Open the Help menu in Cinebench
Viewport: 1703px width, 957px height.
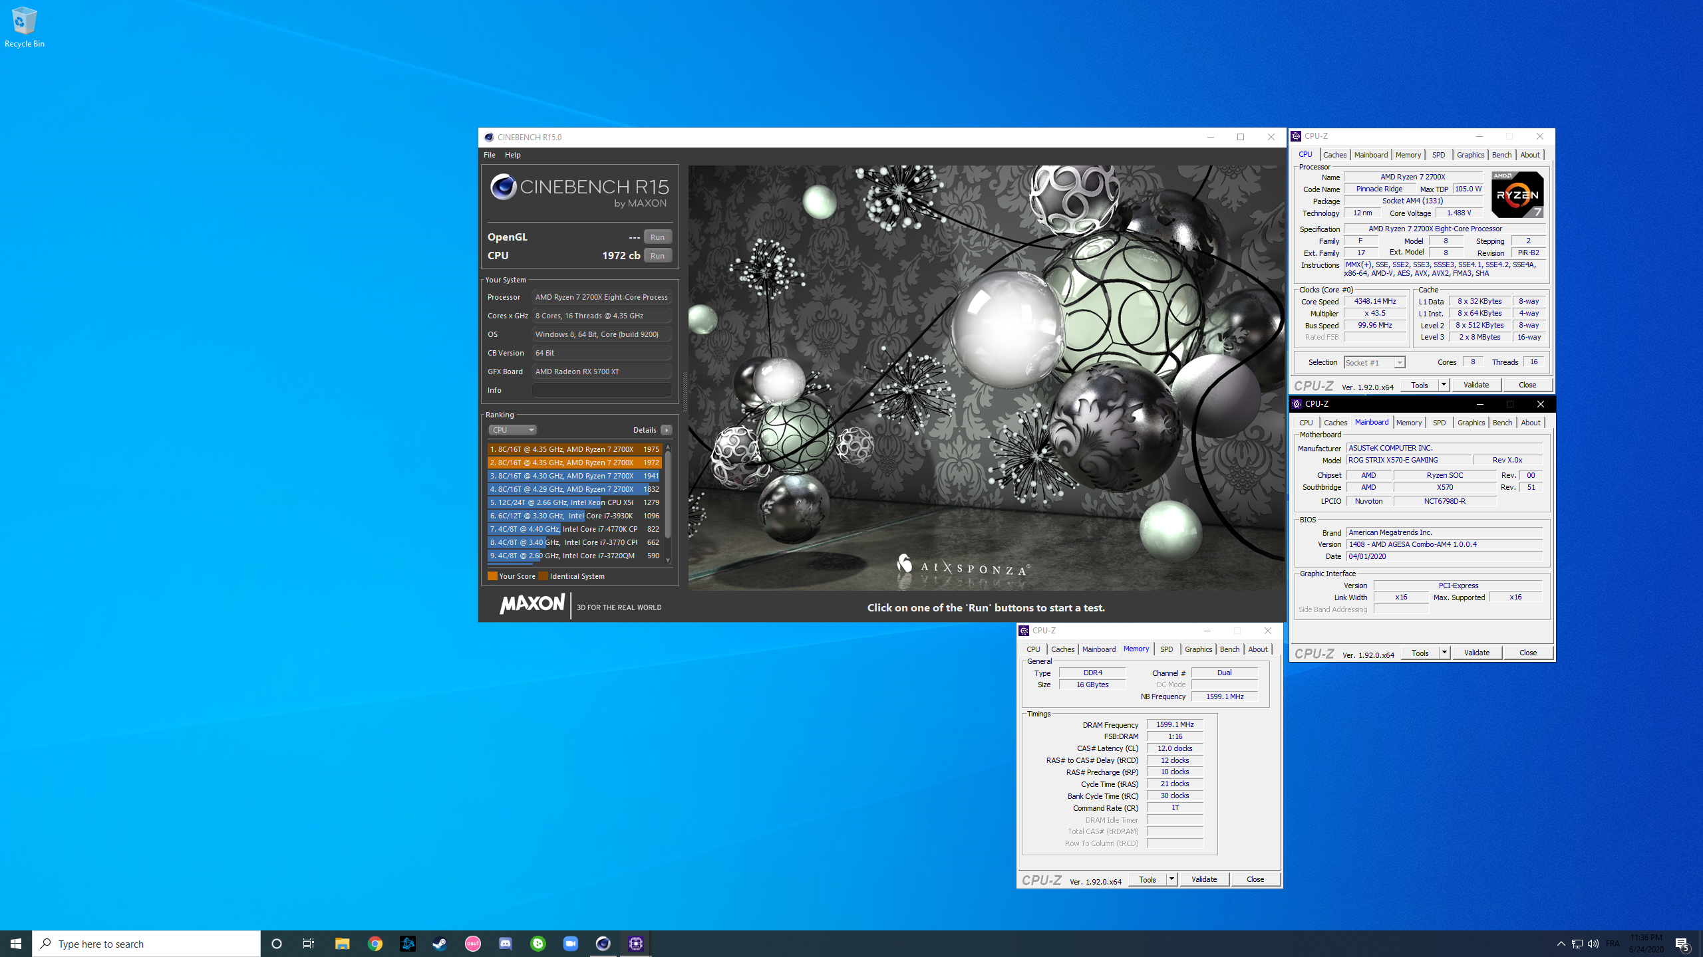[x=512, y=155]
